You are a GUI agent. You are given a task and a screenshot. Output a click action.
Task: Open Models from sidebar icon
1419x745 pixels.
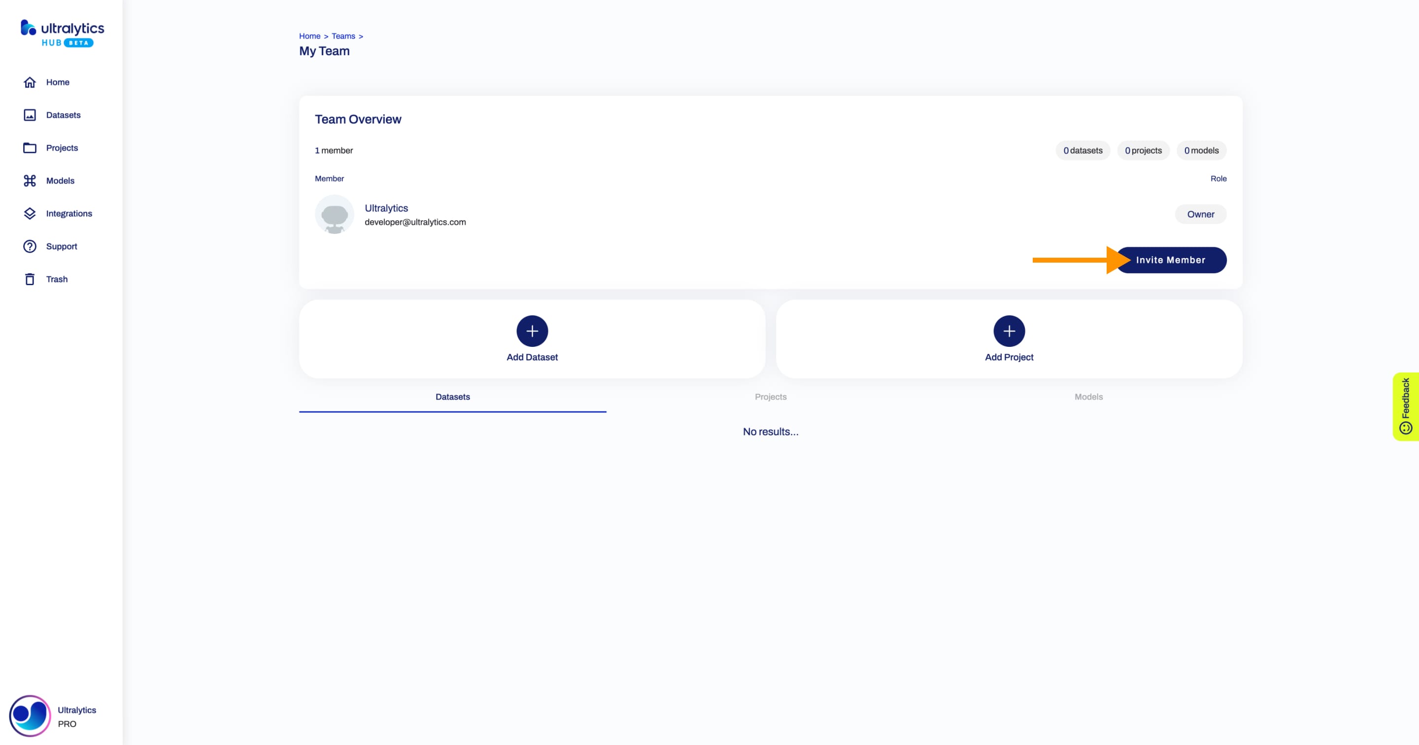click(x=29, y=180)
